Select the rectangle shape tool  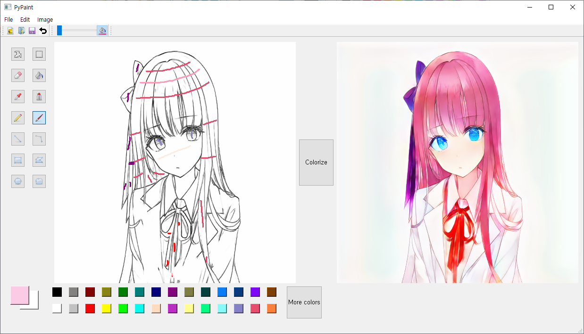click(x=18, y=160)
